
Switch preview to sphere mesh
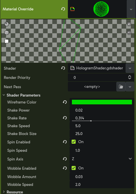[x=7, y=24]
